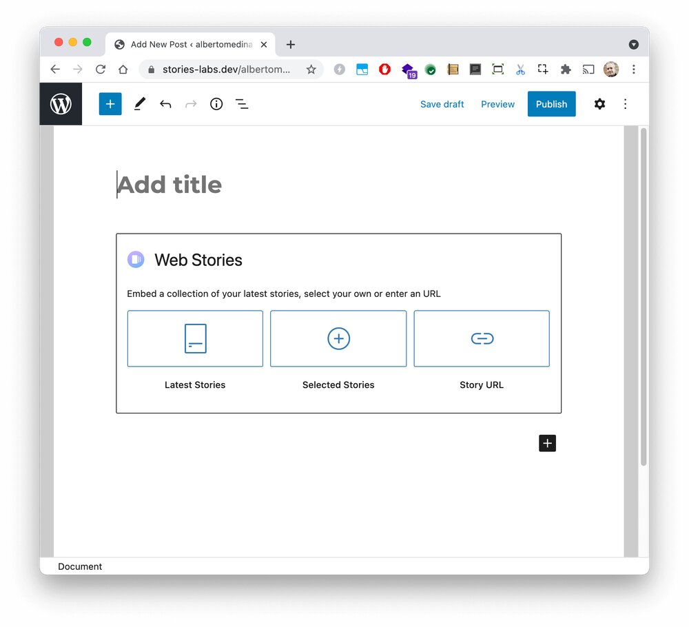Image resolution: width=689 pixels, height=627 pixels.
Task: Add a block with the black plus button
Action: click(x=548, y=443)
